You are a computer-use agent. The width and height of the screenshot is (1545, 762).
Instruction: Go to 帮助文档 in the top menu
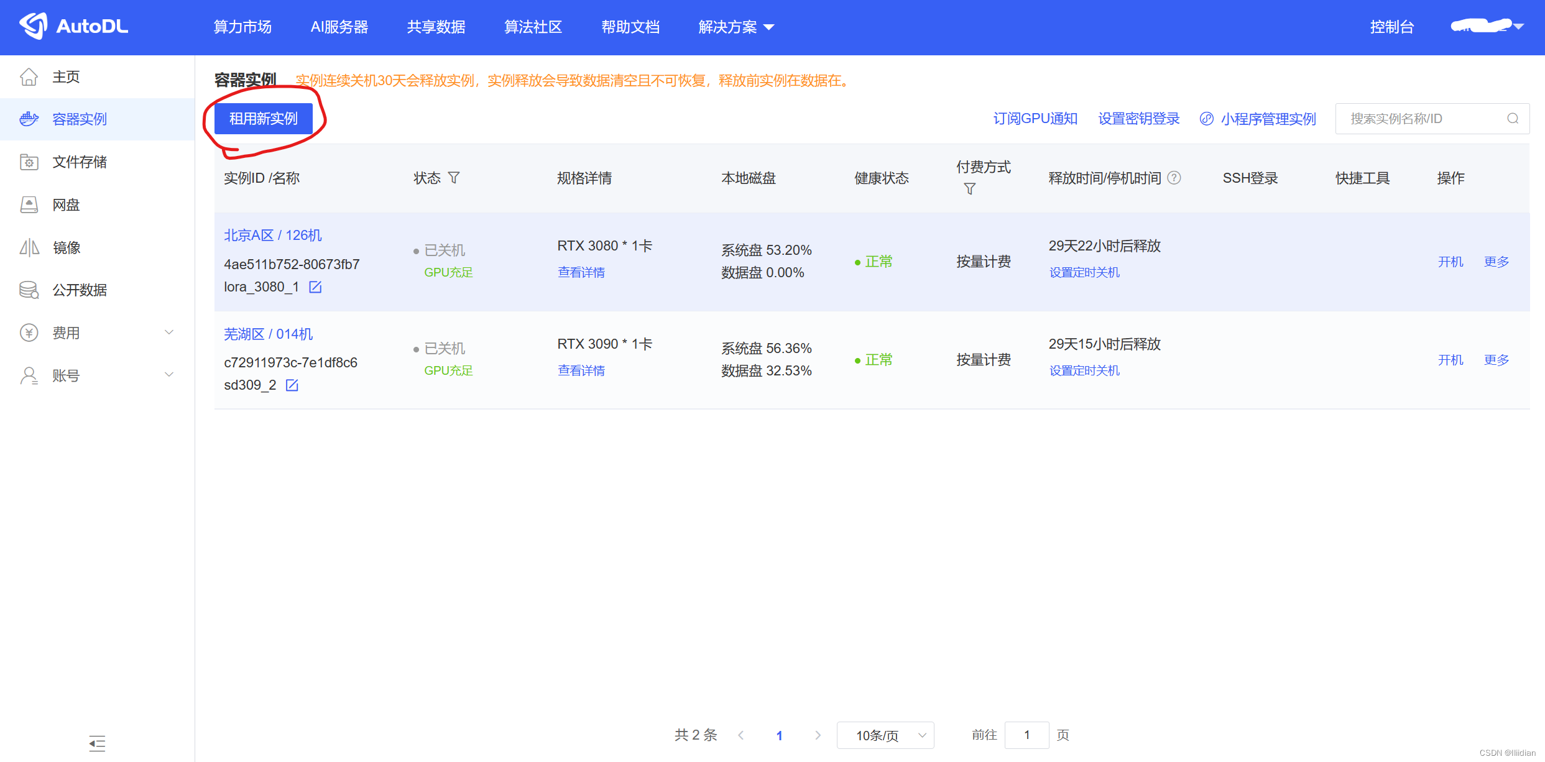(630, 27)
